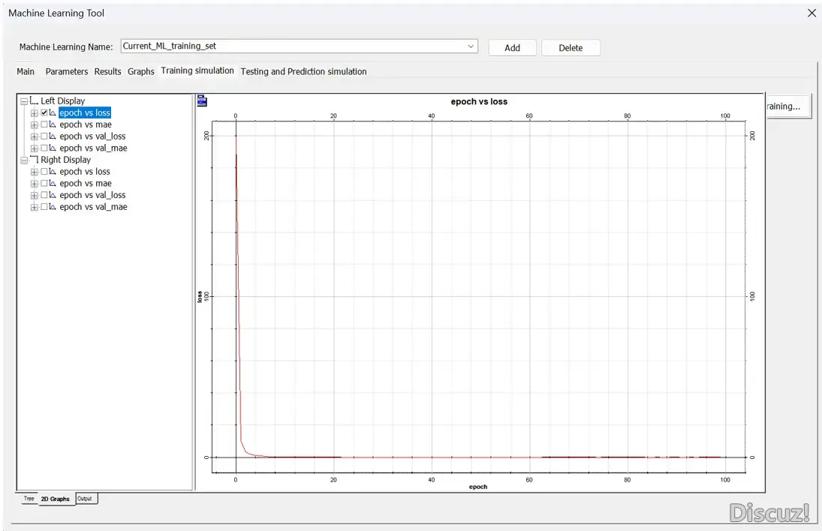Click graph icon of Right Display epoch vs mae
822x531 pixels.
click(53, 183)
